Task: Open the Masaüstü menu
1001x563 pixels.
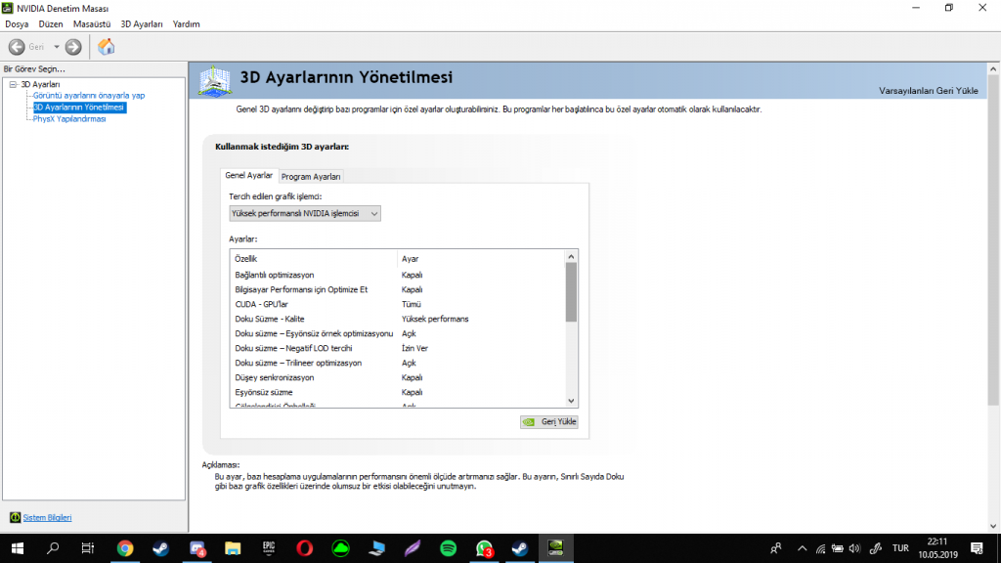Action: [92, 24]
